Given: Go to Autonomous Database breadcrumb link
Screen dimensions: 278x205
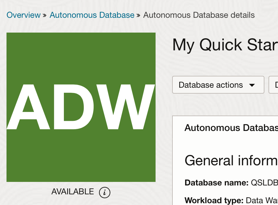Looking at the screenshot, I should click(92, 15).
